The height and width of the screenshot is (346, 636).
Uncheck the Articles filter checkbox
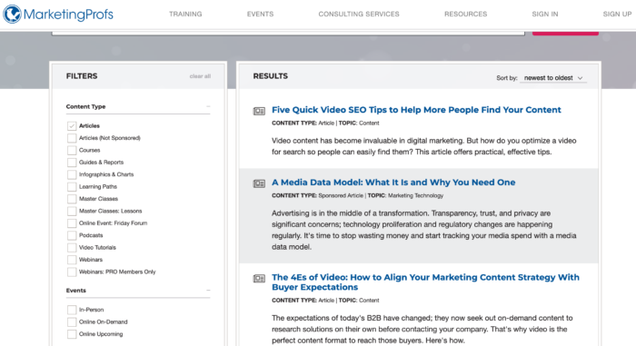click(x=72, y=125)
